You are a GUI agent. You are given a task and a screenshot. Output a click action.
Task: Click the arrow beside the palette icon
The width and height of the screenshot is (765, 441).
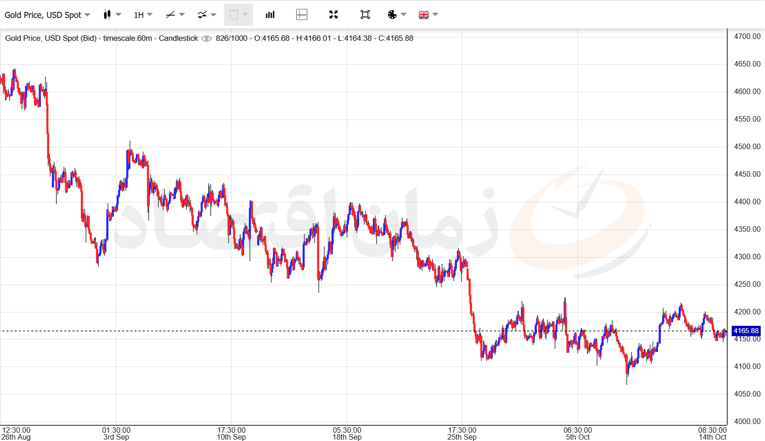[404, 15]
